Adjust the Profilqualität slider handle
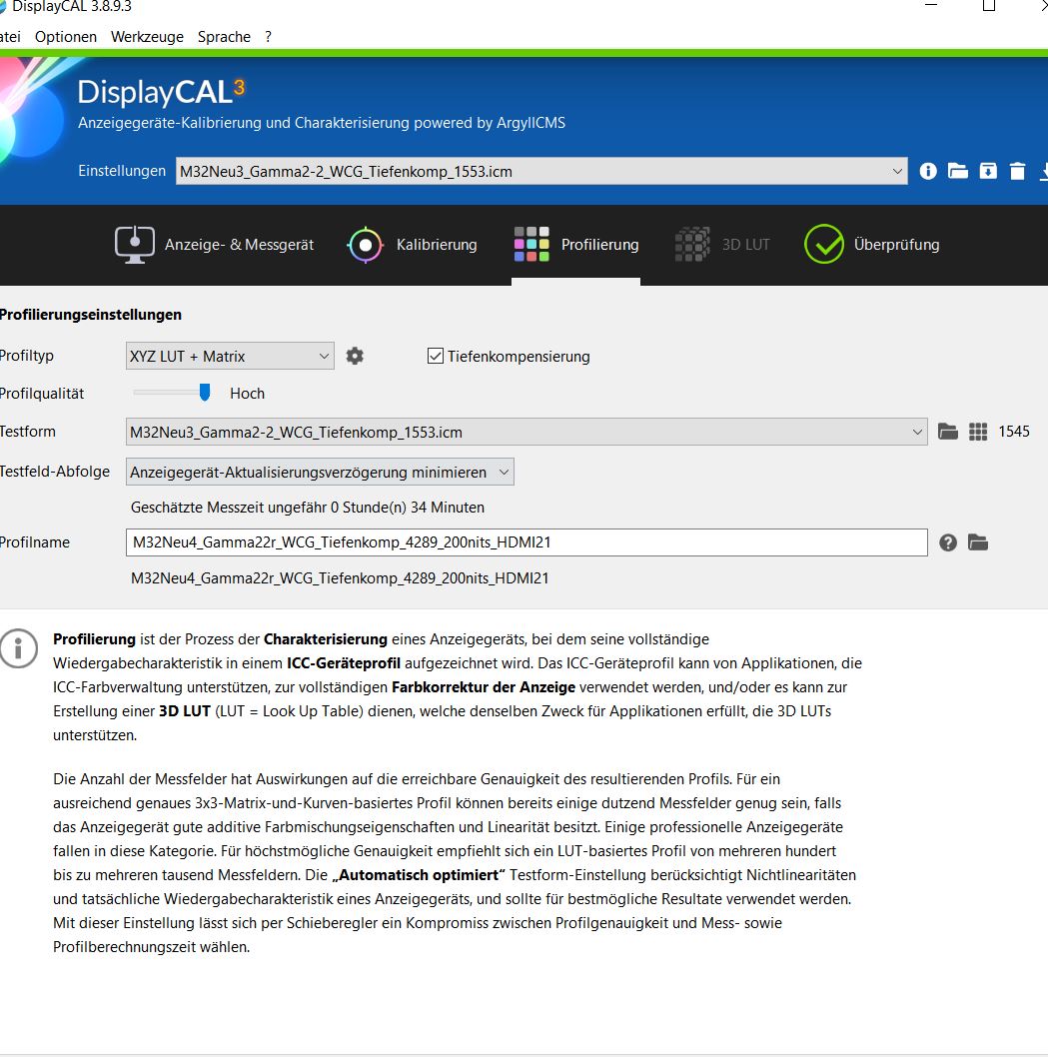 click(x=205, y=393)
